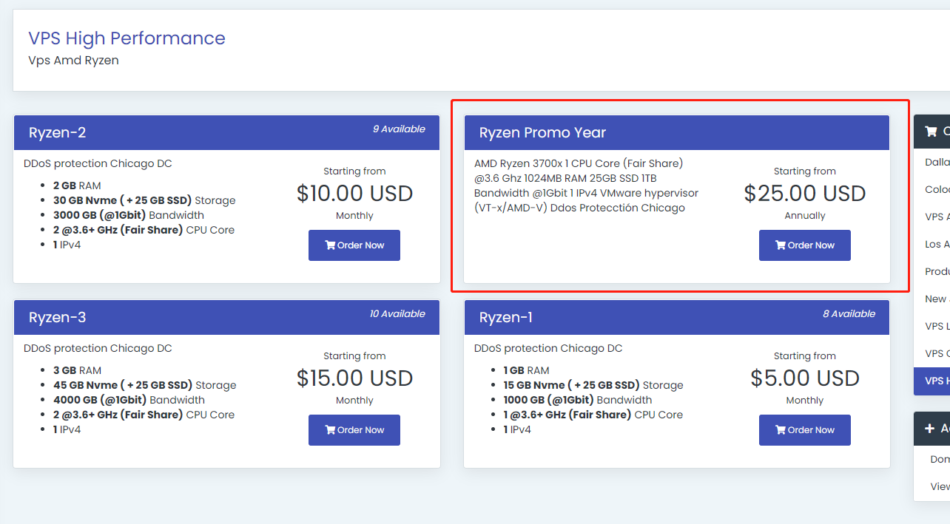
Task: Click the shopping cart icon in sidebar header
Action: coord(931,132)
